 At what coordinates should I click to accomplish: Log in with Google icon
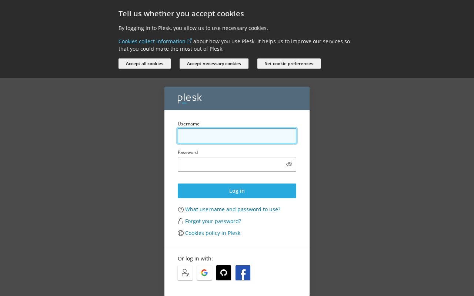point(204,273)
